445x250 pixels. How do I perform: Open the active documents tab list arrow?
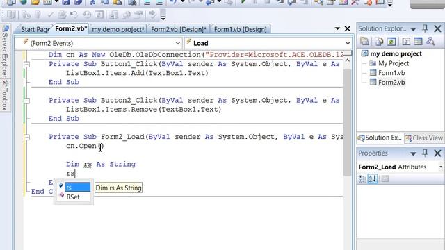click(x=337, y=28)
